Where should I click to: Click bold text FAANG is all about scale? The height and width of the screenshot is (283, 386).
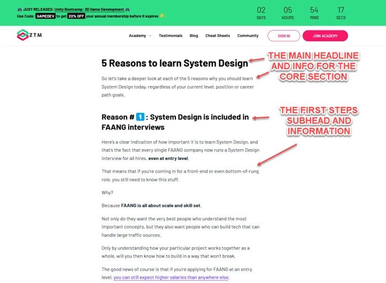(x=160, y=205)
